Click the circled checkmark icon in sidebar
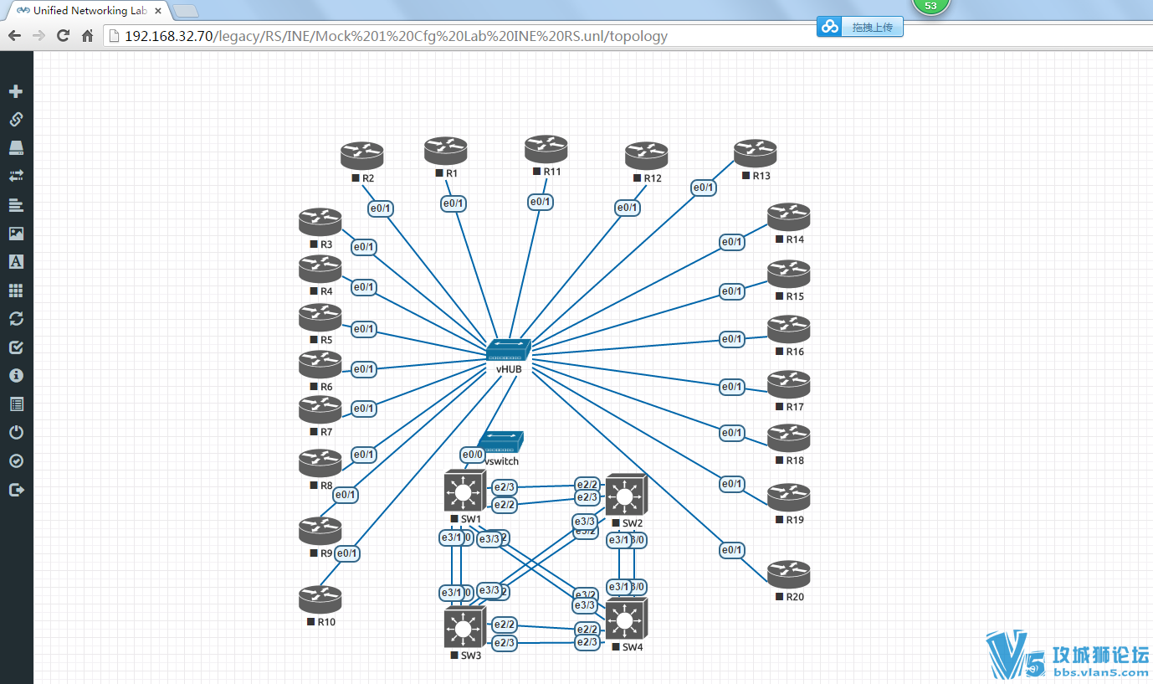 [16, 461]
